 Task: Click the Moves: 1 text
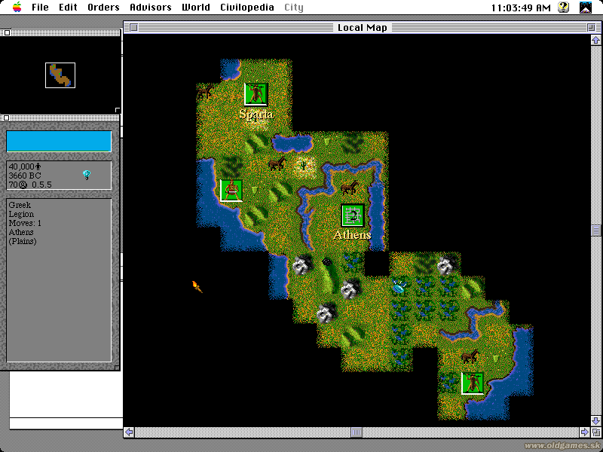[x=25, y=223]
